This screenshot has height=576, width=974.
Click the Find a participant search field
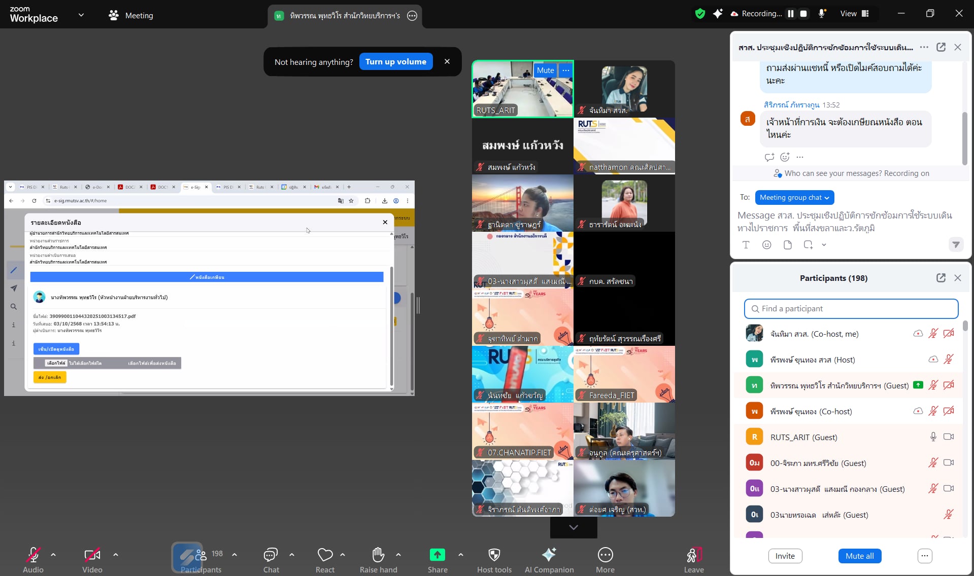point(851,309)
